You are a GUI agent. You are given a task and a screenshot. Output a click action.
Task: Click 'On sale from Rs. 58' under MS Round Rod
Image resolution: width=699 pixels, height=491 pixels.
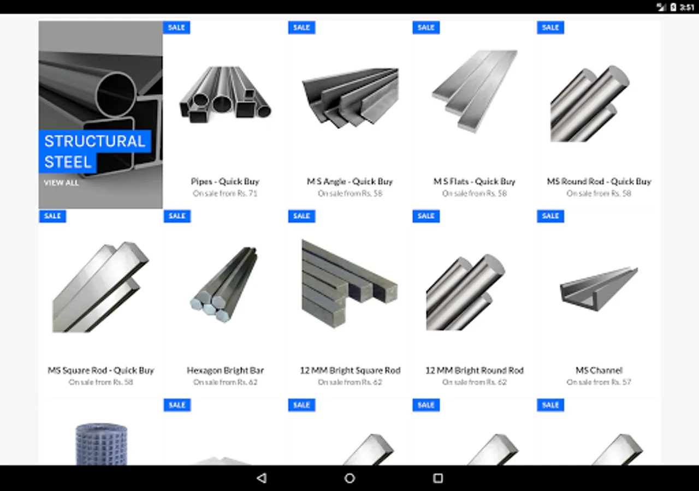pos(599,194)
